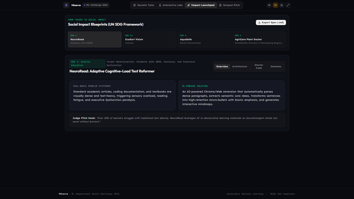354x199 pixels.
Task: Select the NeuroRead SDG 4 blueprint card
Action: click(95, 39)
